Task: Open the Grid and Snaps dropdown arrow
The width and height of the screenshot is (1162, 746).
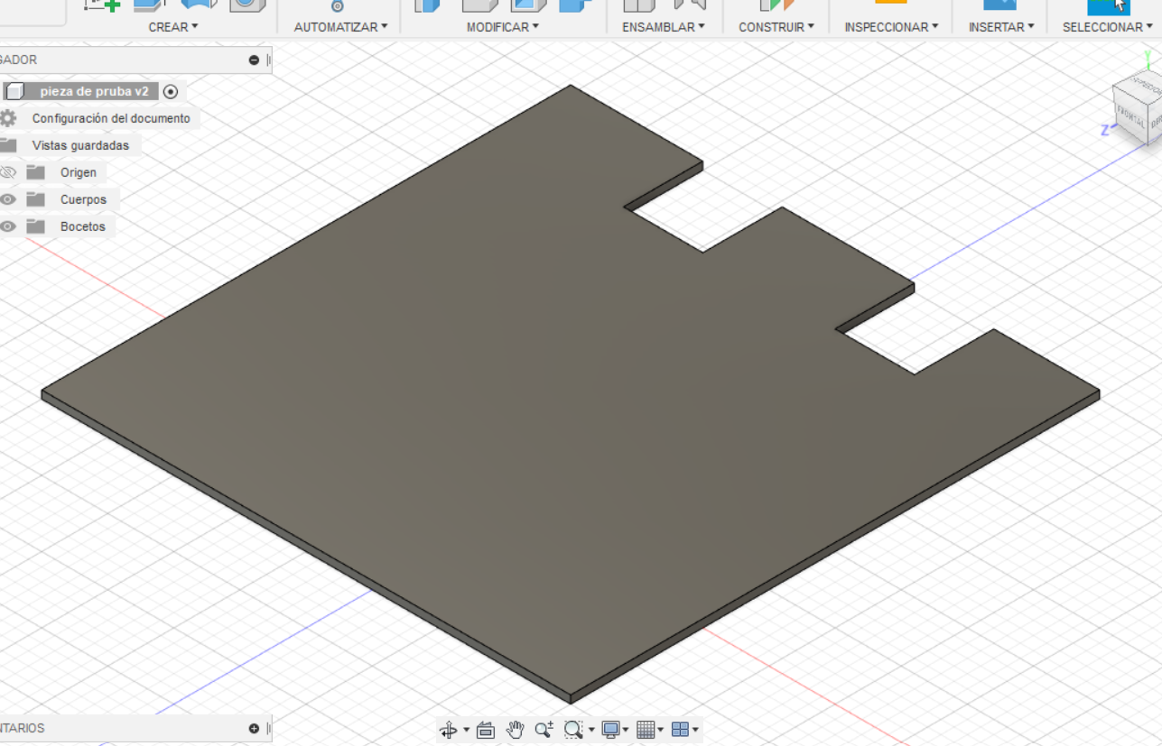Action: click(661, 730)
